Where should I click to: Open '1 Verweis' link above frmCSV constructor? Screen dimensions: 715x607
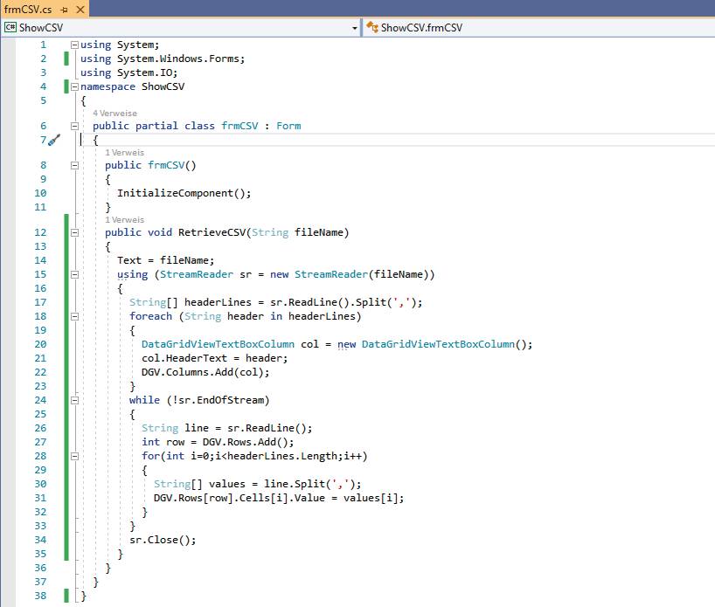pyautogui.click(x=124, y=153)
